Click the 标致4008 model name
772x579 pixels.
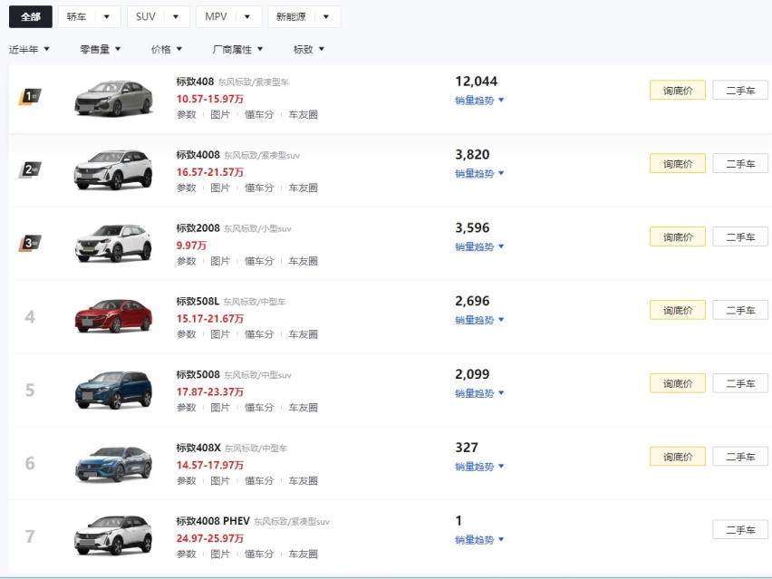[198, 155]
